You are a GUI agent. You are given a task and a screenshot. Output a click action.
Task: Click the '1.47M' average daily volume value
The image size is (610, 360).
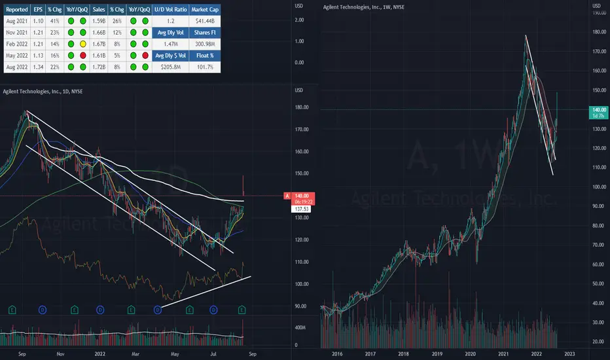[x=170, y=44]
